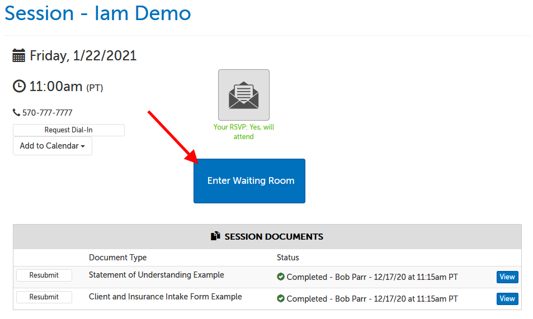Select the Statement of Understanding Example name
Image resolution: width=533 pixels, height=319 pixels.
(x=156, y=275)
